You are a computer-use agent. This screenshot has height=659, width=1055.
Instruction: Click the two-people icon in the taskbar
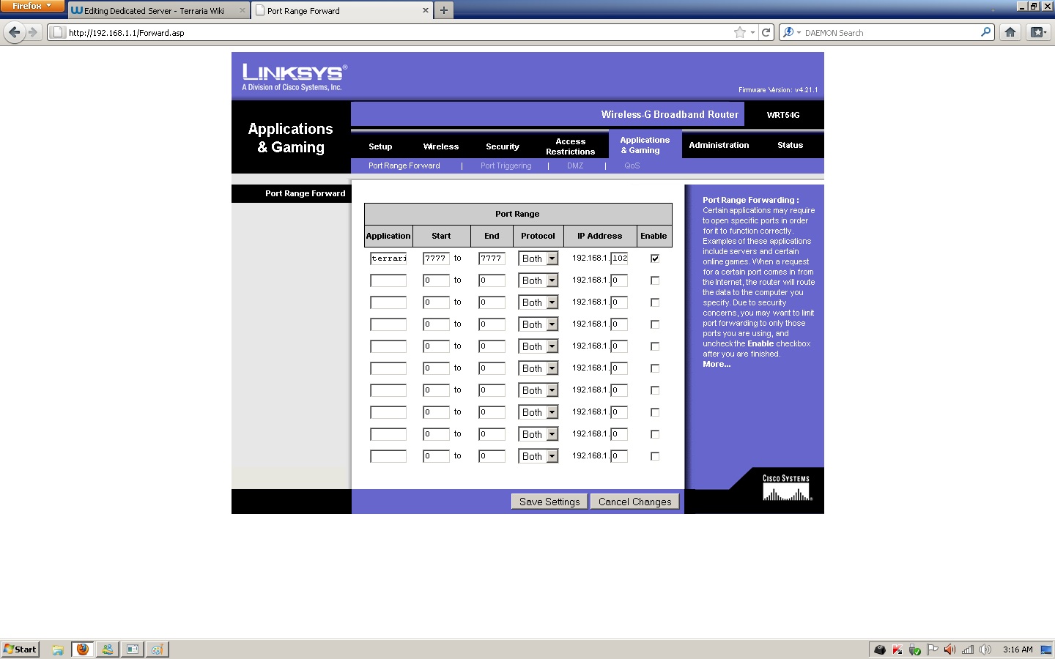click(108, 649)
